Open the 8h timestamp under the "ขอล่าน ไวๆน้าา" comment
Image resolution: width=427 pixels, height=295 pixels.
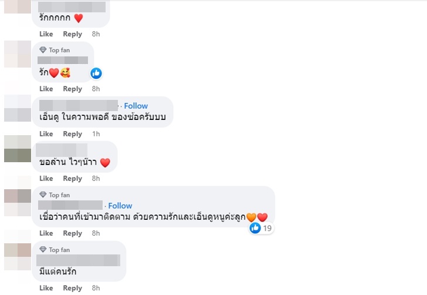[x=96, y=179]
